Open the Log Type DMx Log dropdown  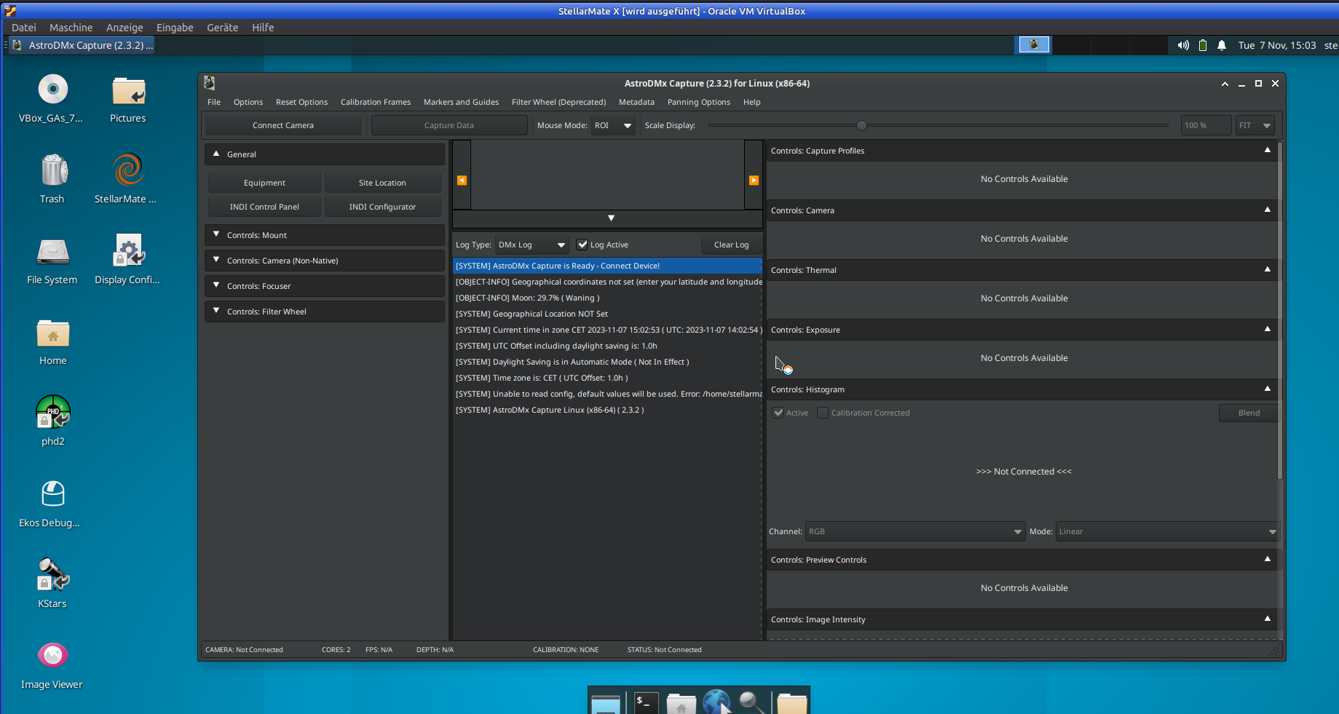tap(532, 245)
